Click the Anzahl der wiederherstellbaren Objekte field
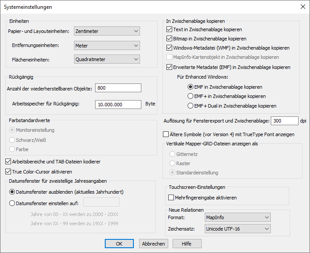The height and width of the screenshot is (253, 310). (x=118, y=88)
